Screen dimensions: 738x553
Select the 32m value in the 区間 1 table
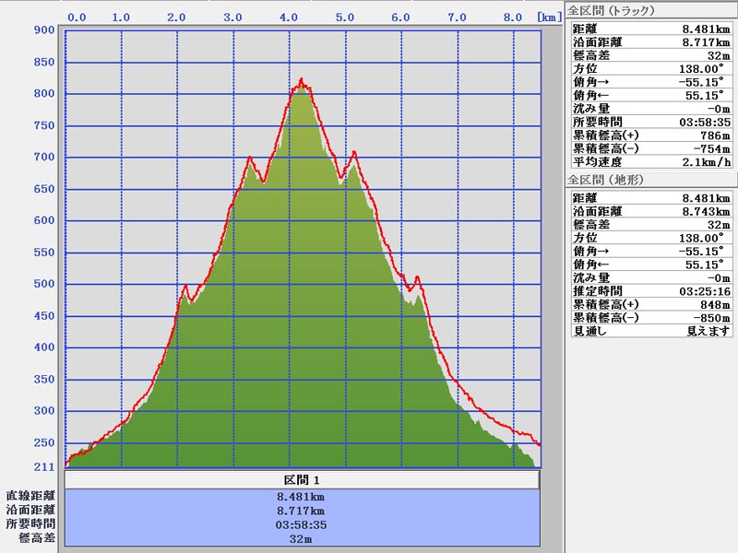(x=302, y=537)
